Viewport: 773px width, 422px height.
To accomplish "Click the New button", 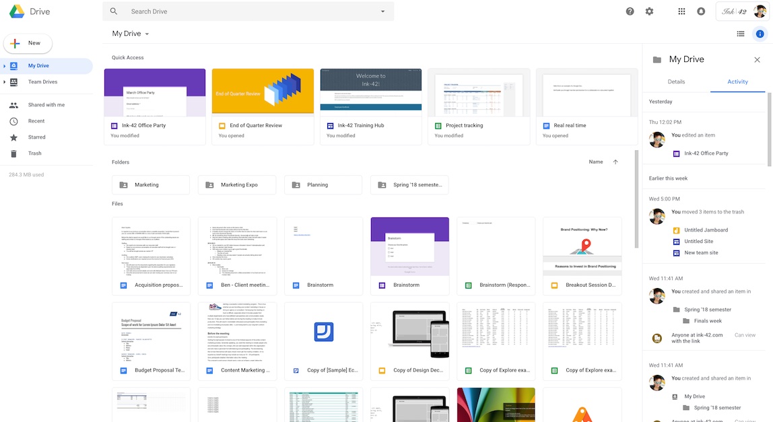I will pos(28,42).
